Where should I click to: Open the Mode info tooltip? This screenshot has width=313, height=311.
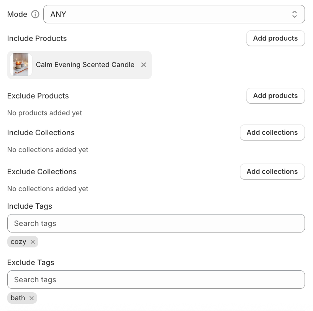click(35, 14)
